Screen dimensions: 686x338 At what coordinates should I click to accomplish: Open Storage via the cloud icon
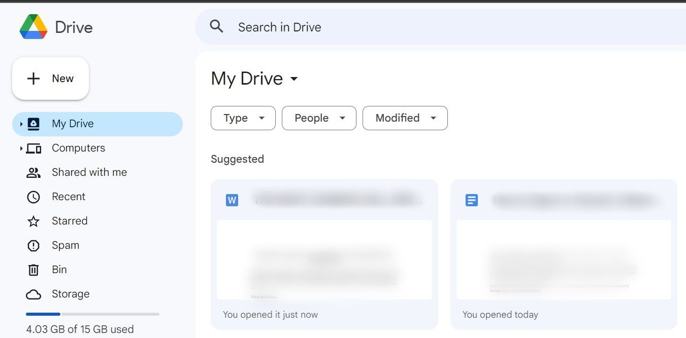[x=33, y=293]
